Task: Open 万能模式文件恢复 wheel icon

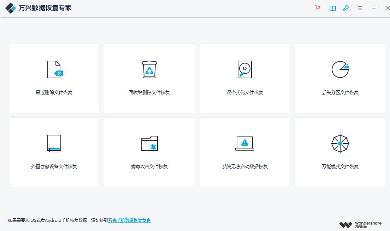Action: click(340, 143)
